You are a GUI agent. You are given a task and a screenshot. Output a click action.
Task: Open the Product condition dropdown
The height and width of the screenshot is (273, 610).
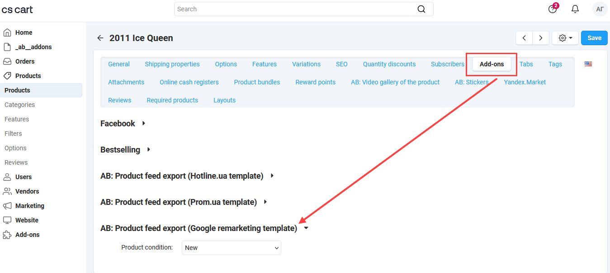tap(231, 247)
